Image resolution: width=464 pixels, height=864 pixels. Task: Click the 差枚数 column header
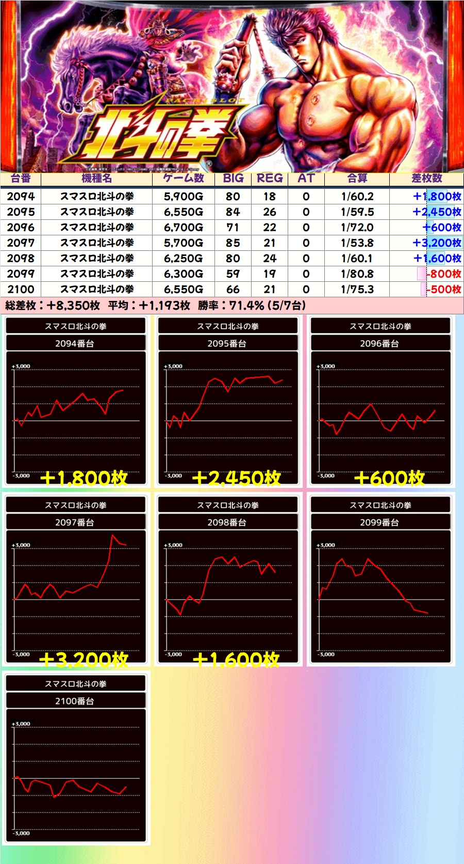tap(426, 179)
